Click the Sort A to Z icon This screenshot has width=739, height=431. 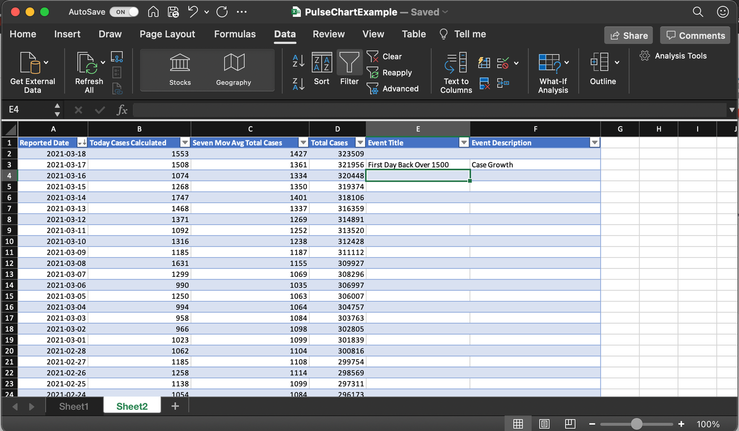298,60
